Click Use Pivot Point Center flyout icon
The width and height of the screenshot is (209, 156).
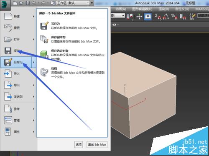(x=130, y=17)
